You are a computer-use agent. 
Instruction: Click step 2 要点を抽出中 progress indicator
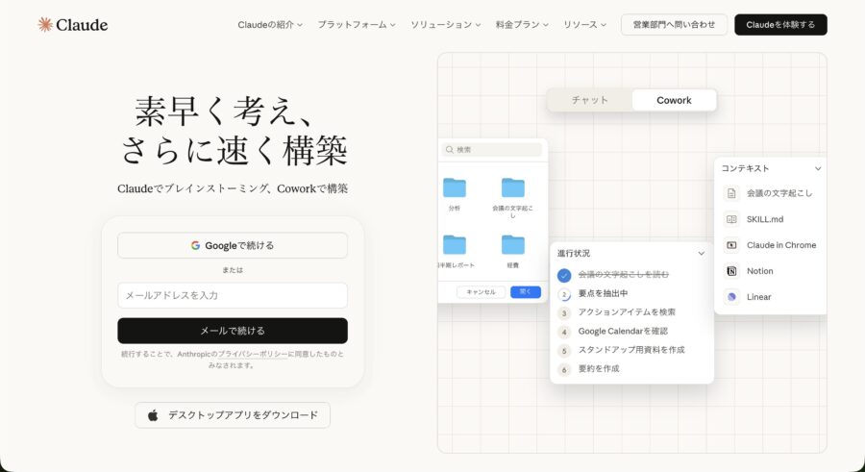(564, 294)
